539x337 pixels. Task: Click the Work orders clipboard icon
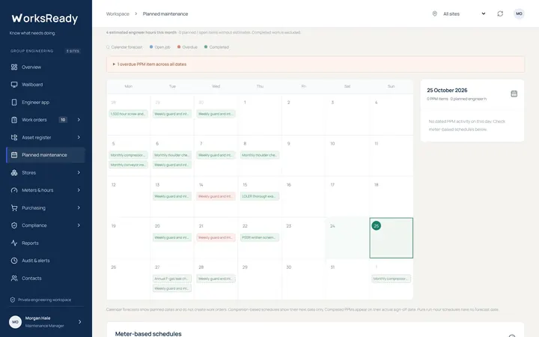(14, 120)
